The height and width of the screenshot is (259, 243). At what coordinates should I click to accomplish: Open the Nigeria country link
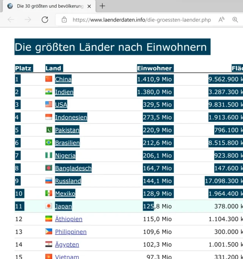click(65, 155)
